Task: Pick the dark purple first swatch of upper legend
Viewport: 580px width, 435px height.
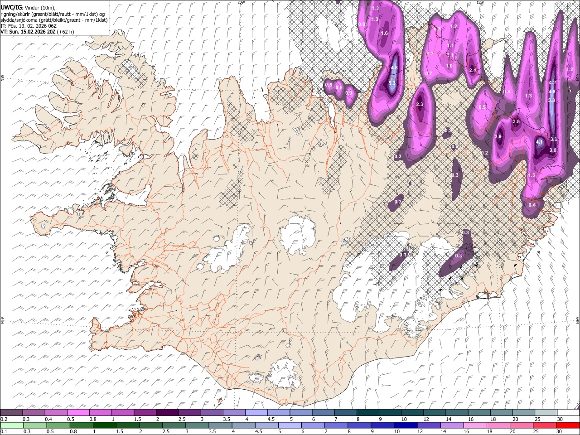Action: (11, 413)
